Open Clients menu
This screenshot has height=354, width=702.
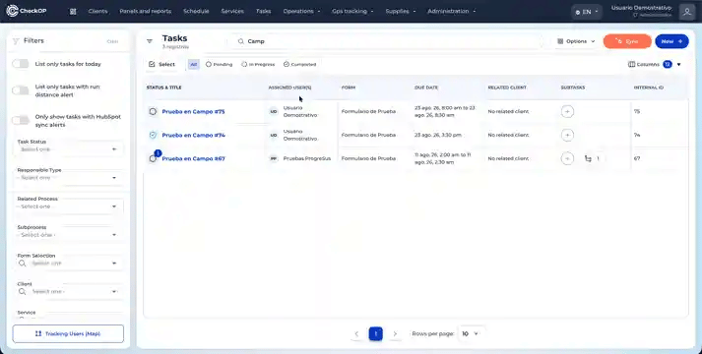point(98,11)
